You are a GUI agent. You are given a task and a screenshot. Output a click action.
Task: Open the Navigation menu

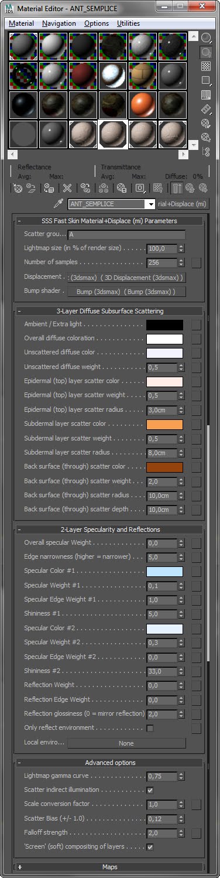tap(59, 23)
